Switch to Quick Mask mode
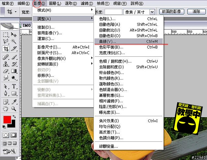 point(14,135)
